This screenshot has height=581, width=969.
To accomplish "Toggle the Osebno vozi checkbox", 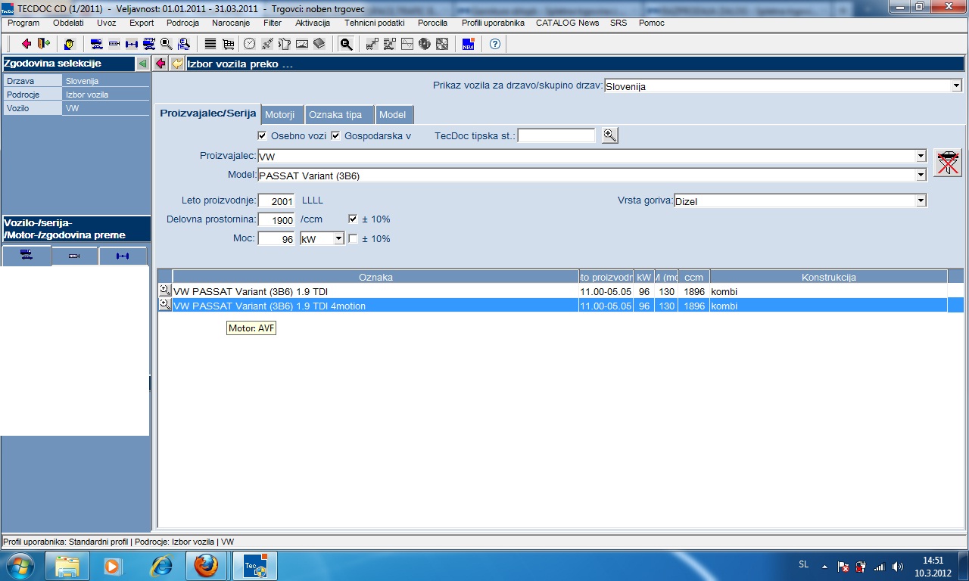I will (x=262, y=136).
